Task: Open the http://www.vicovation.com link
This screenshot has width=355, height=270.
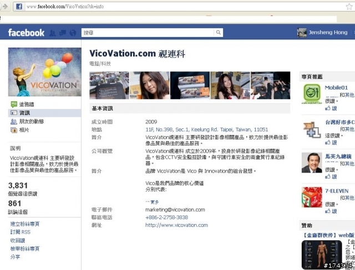Action: pos(176,225)
